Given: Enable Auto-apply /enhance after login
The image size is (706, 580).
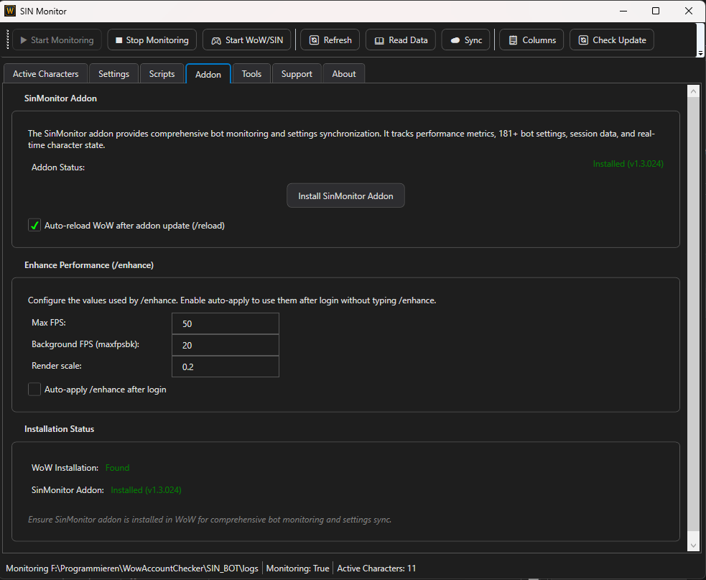Looking at the screenshot, I should tap(34, 389).
